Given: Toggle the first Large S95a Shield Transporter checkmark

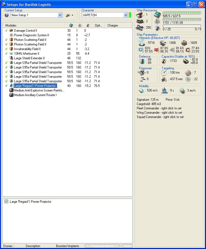Looking at the screenshot, I should pyautogui.click(x=6, y=63).
